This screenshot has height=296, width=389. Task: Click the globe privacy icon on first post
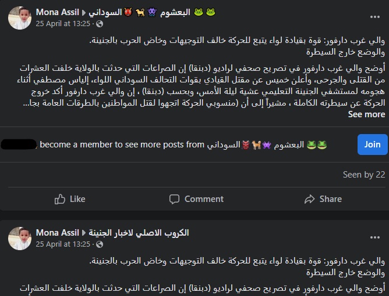pyautogui.click(x=99, y=24)
